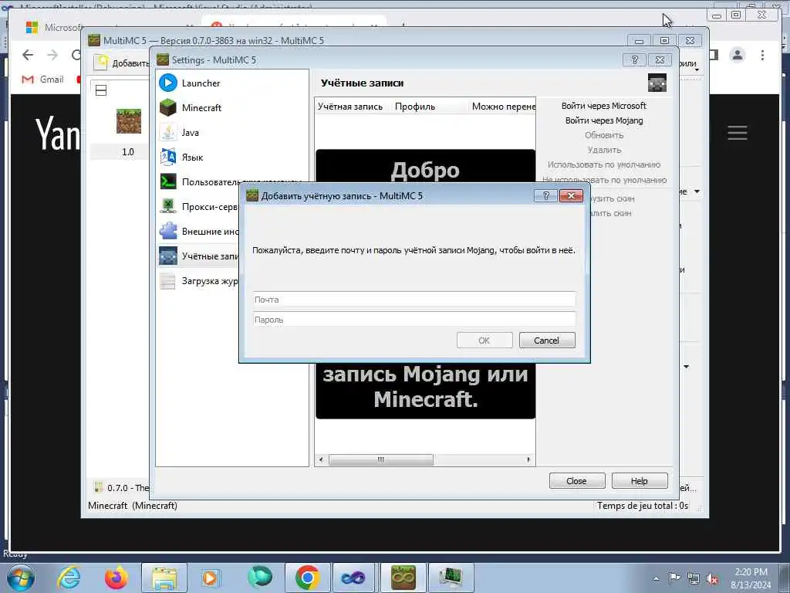This screenshot has width=790, height=593.
Task: Collapse the instance group toggle in MultiMC
Action: coord(101,91)
